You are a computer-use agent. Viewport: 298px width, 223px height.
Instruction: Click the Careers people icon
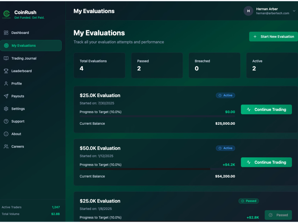click(x=6, y=146)
